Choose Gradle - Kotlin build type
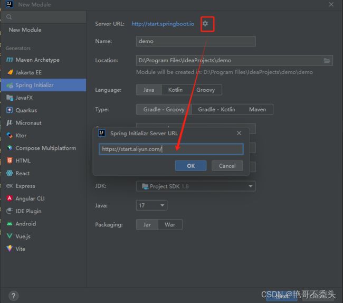The width and height of the screenshot is (343, 303). (216, 109)
